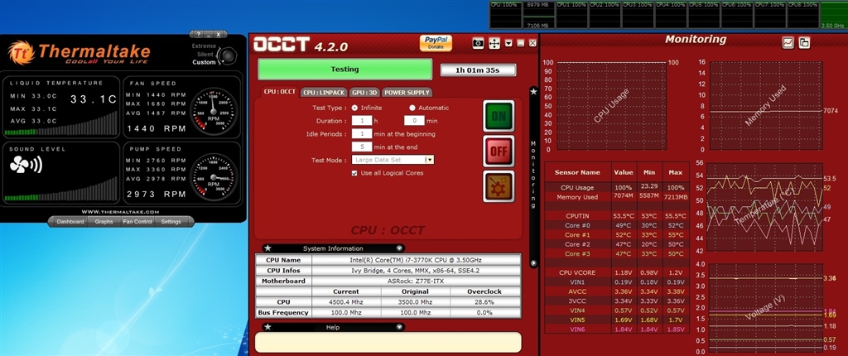
Task: Click the windows icon in the Monitoring header
Action: pos(804,43)
